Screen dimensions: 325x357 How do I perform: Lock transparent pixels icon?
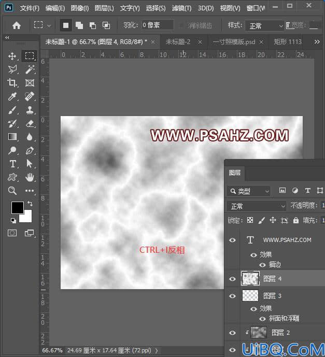250,220
